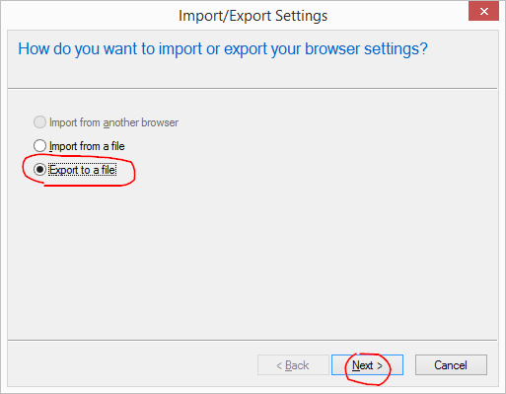Click the filled dot of the Export radio
The image size is (506, 394).
point(39,170)
